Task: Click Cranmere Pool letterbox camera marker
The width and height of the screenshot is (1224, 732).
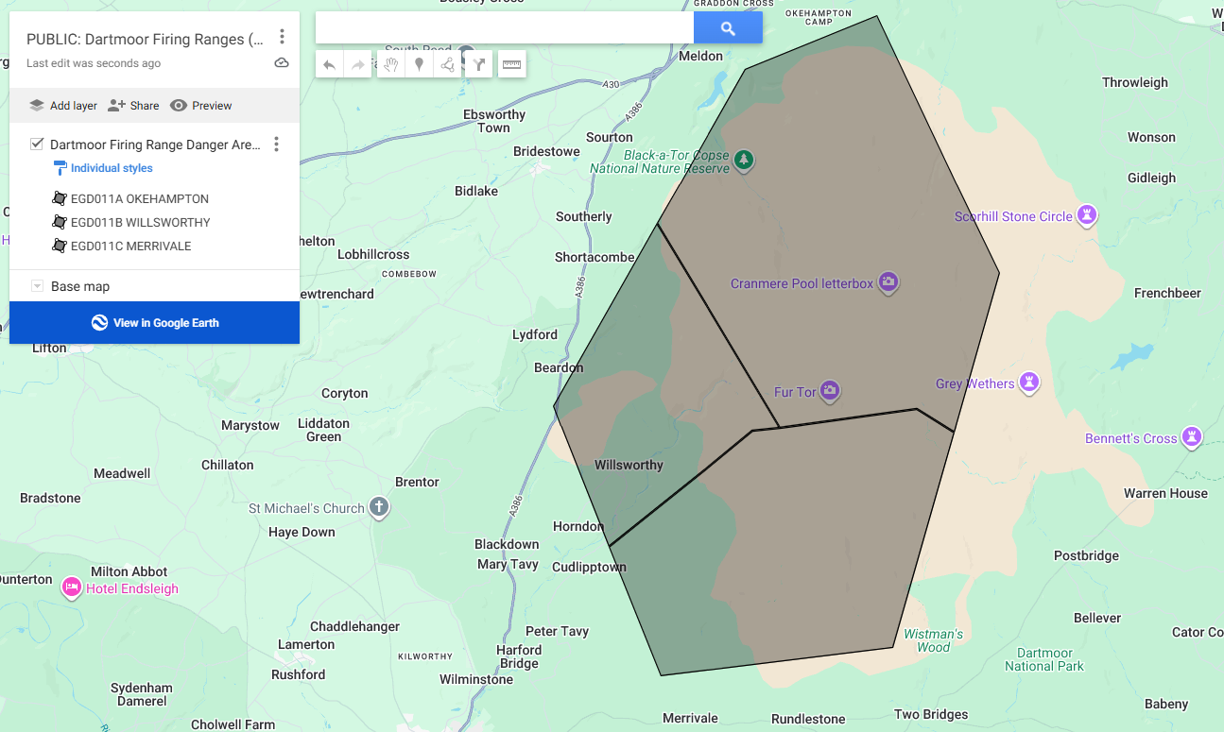Action: [x=888, y=282]
